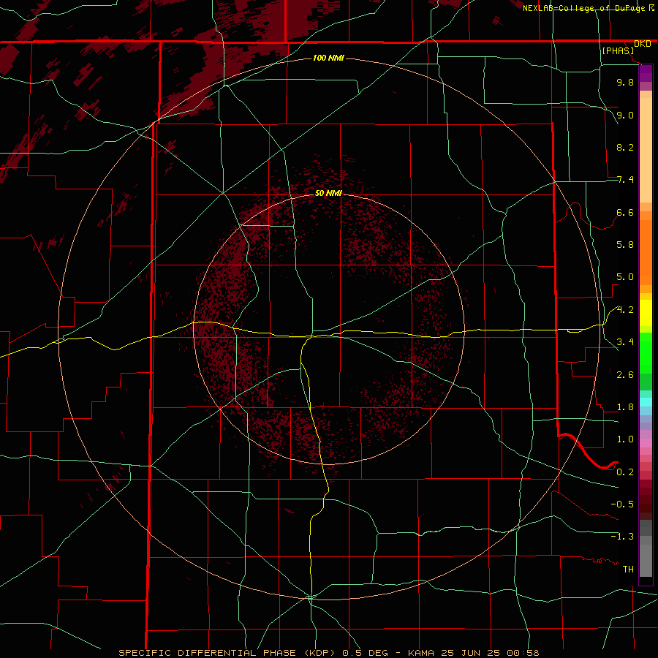Click the 5.0 value on the scale
The width and height of the screenshot is (658, 658).
pyautogui.click(x=625, y=277)
